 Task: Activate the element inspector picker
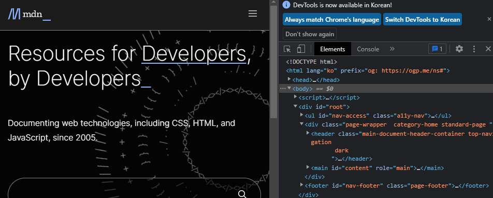pos(287,49)
